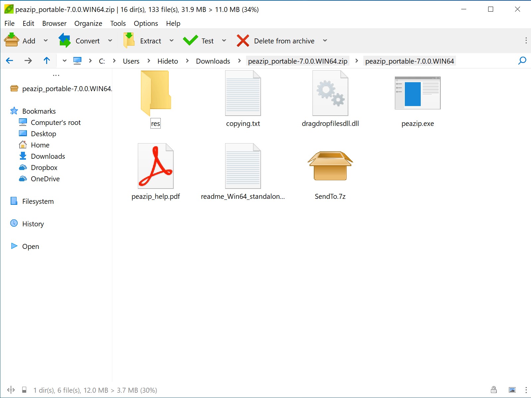This screenshot has width=531, height=398.
Task: Open the File menu
Action: point(9,23)
